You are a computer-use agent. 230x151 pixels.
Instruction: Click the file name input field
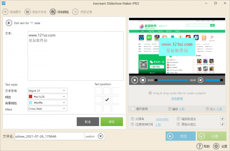(x=49, y=136)
